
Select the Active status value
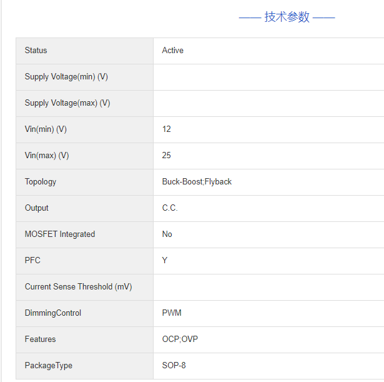[172, 51]
